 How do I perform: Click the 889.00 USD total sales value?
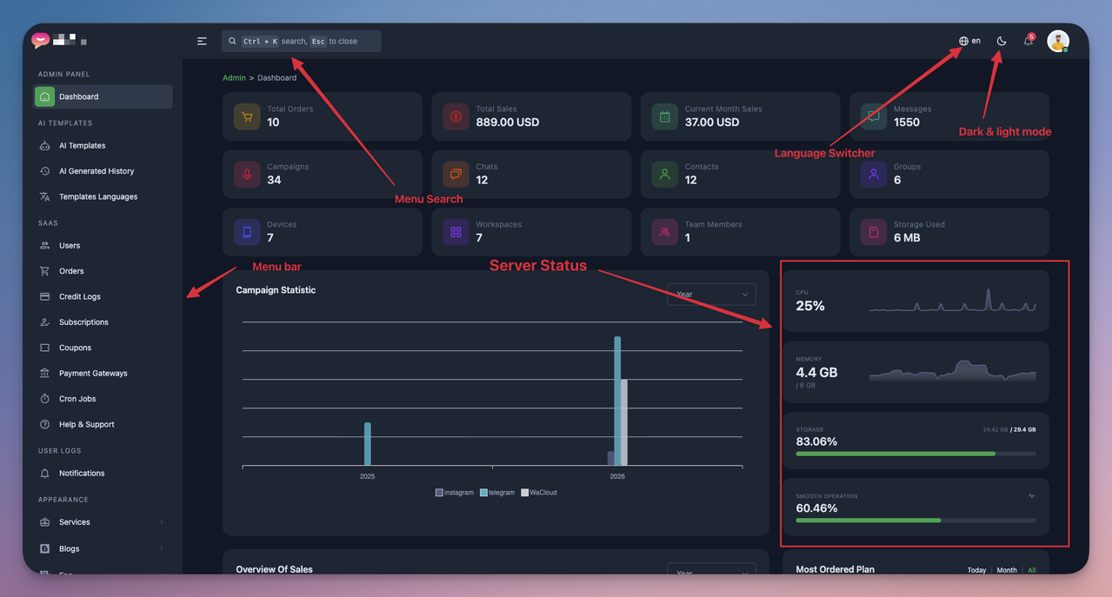[508, 123]
